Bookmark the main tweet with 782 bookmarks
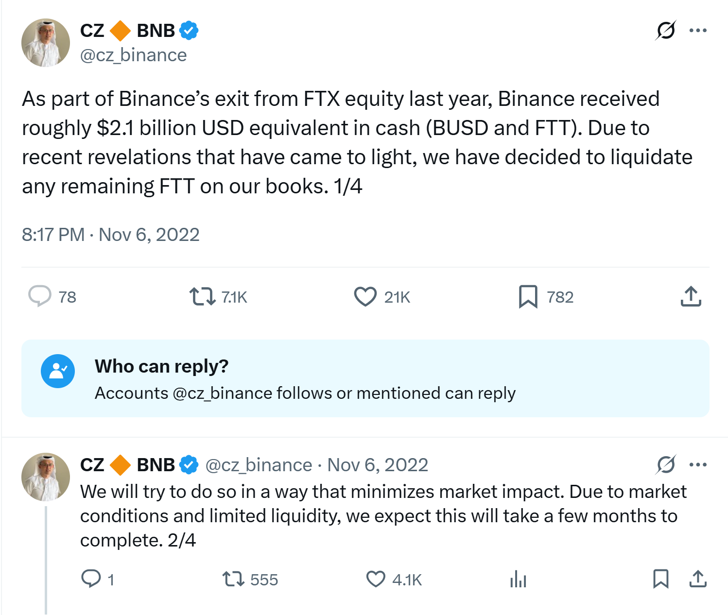The height and width of the screenshot is (615, 728). point(528,296)
